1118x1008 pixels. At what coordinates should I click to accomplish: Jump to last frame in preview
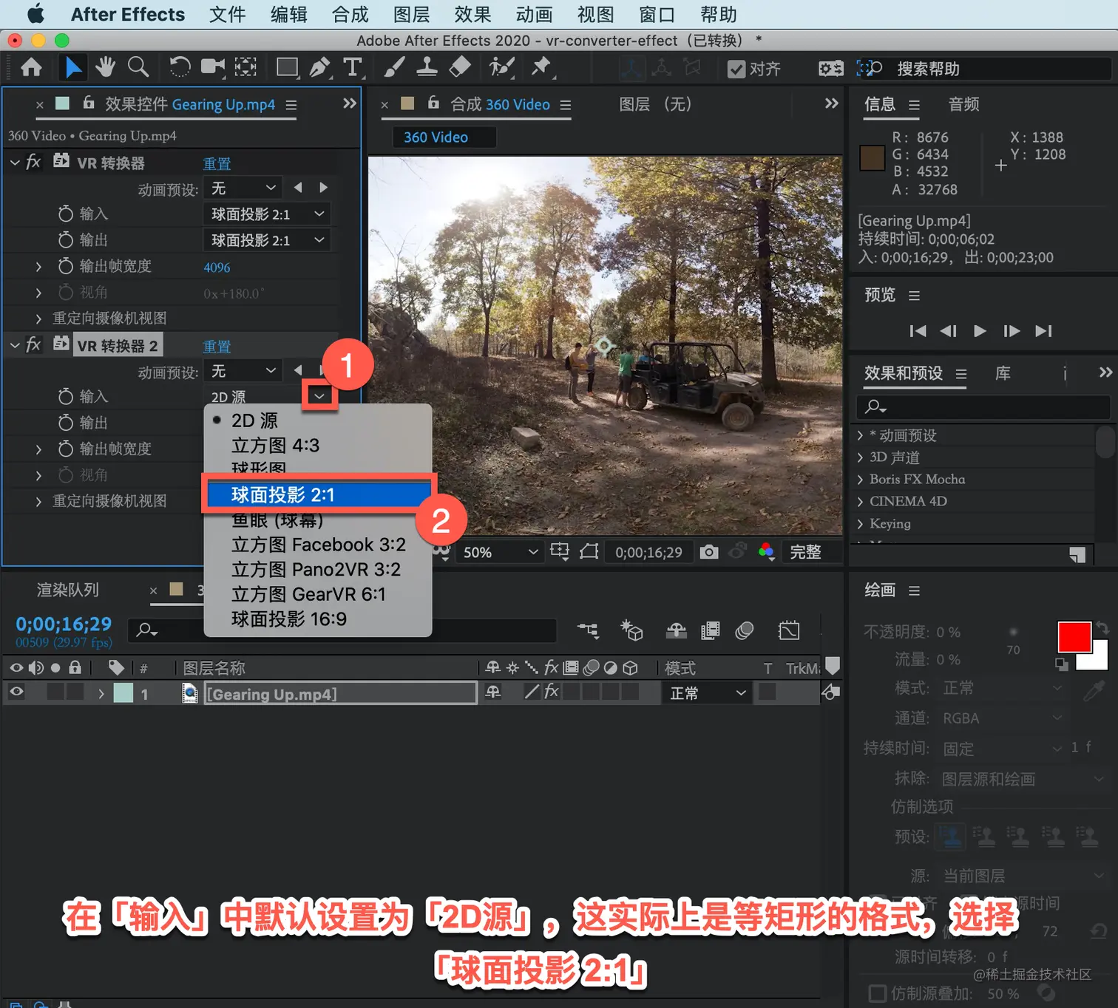pyautogui.click(x=1043, y=330)
